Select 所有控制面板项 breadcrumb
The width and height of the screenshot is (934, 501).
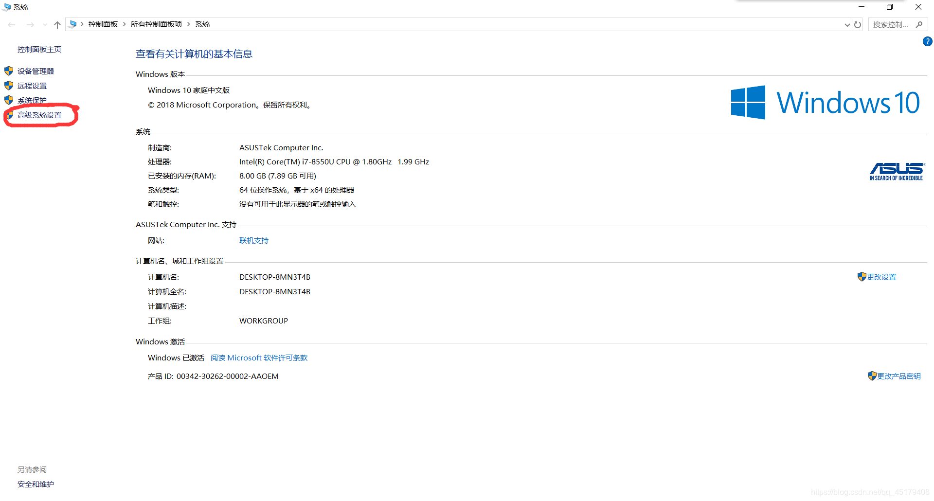coord(156,24)
